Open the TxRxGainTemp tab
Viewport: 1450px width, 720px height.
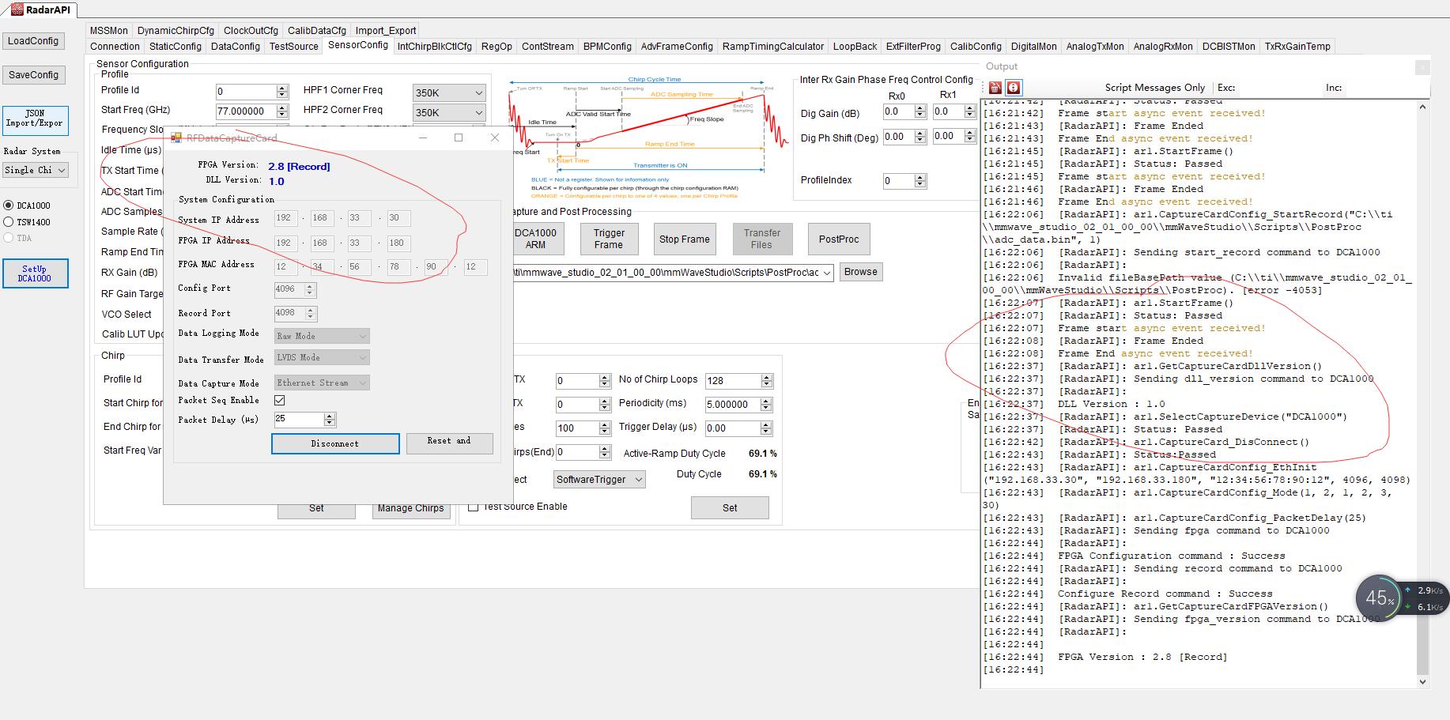1297,47
